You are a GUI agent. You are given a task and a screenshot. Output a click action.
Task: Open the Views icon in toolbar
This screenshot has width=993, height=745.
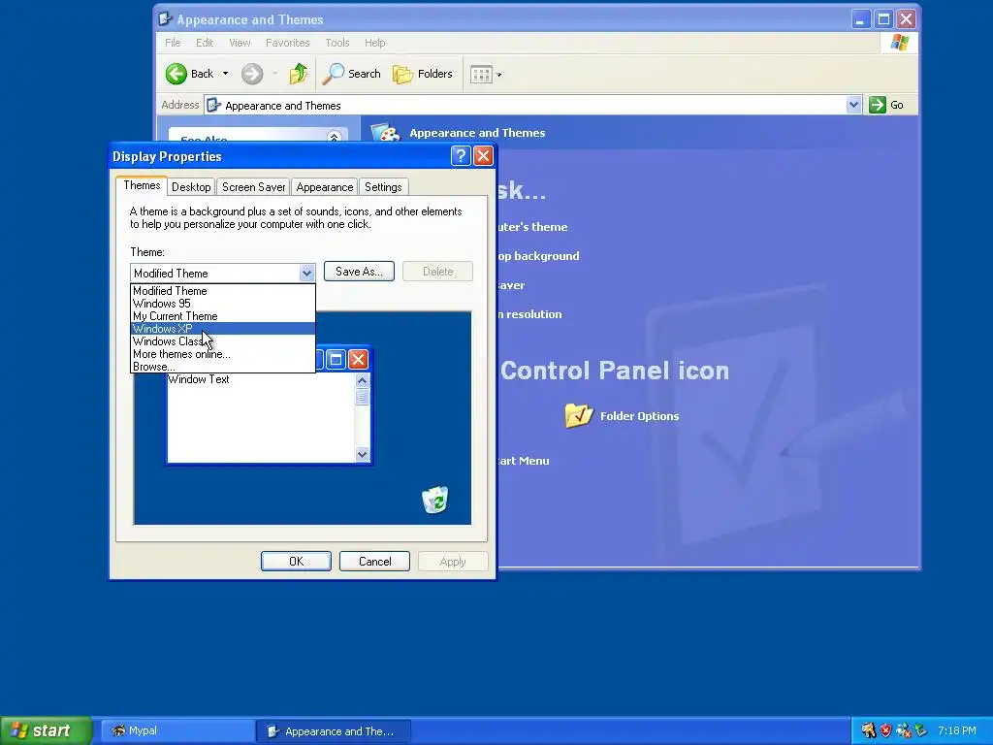click(481, 75)
